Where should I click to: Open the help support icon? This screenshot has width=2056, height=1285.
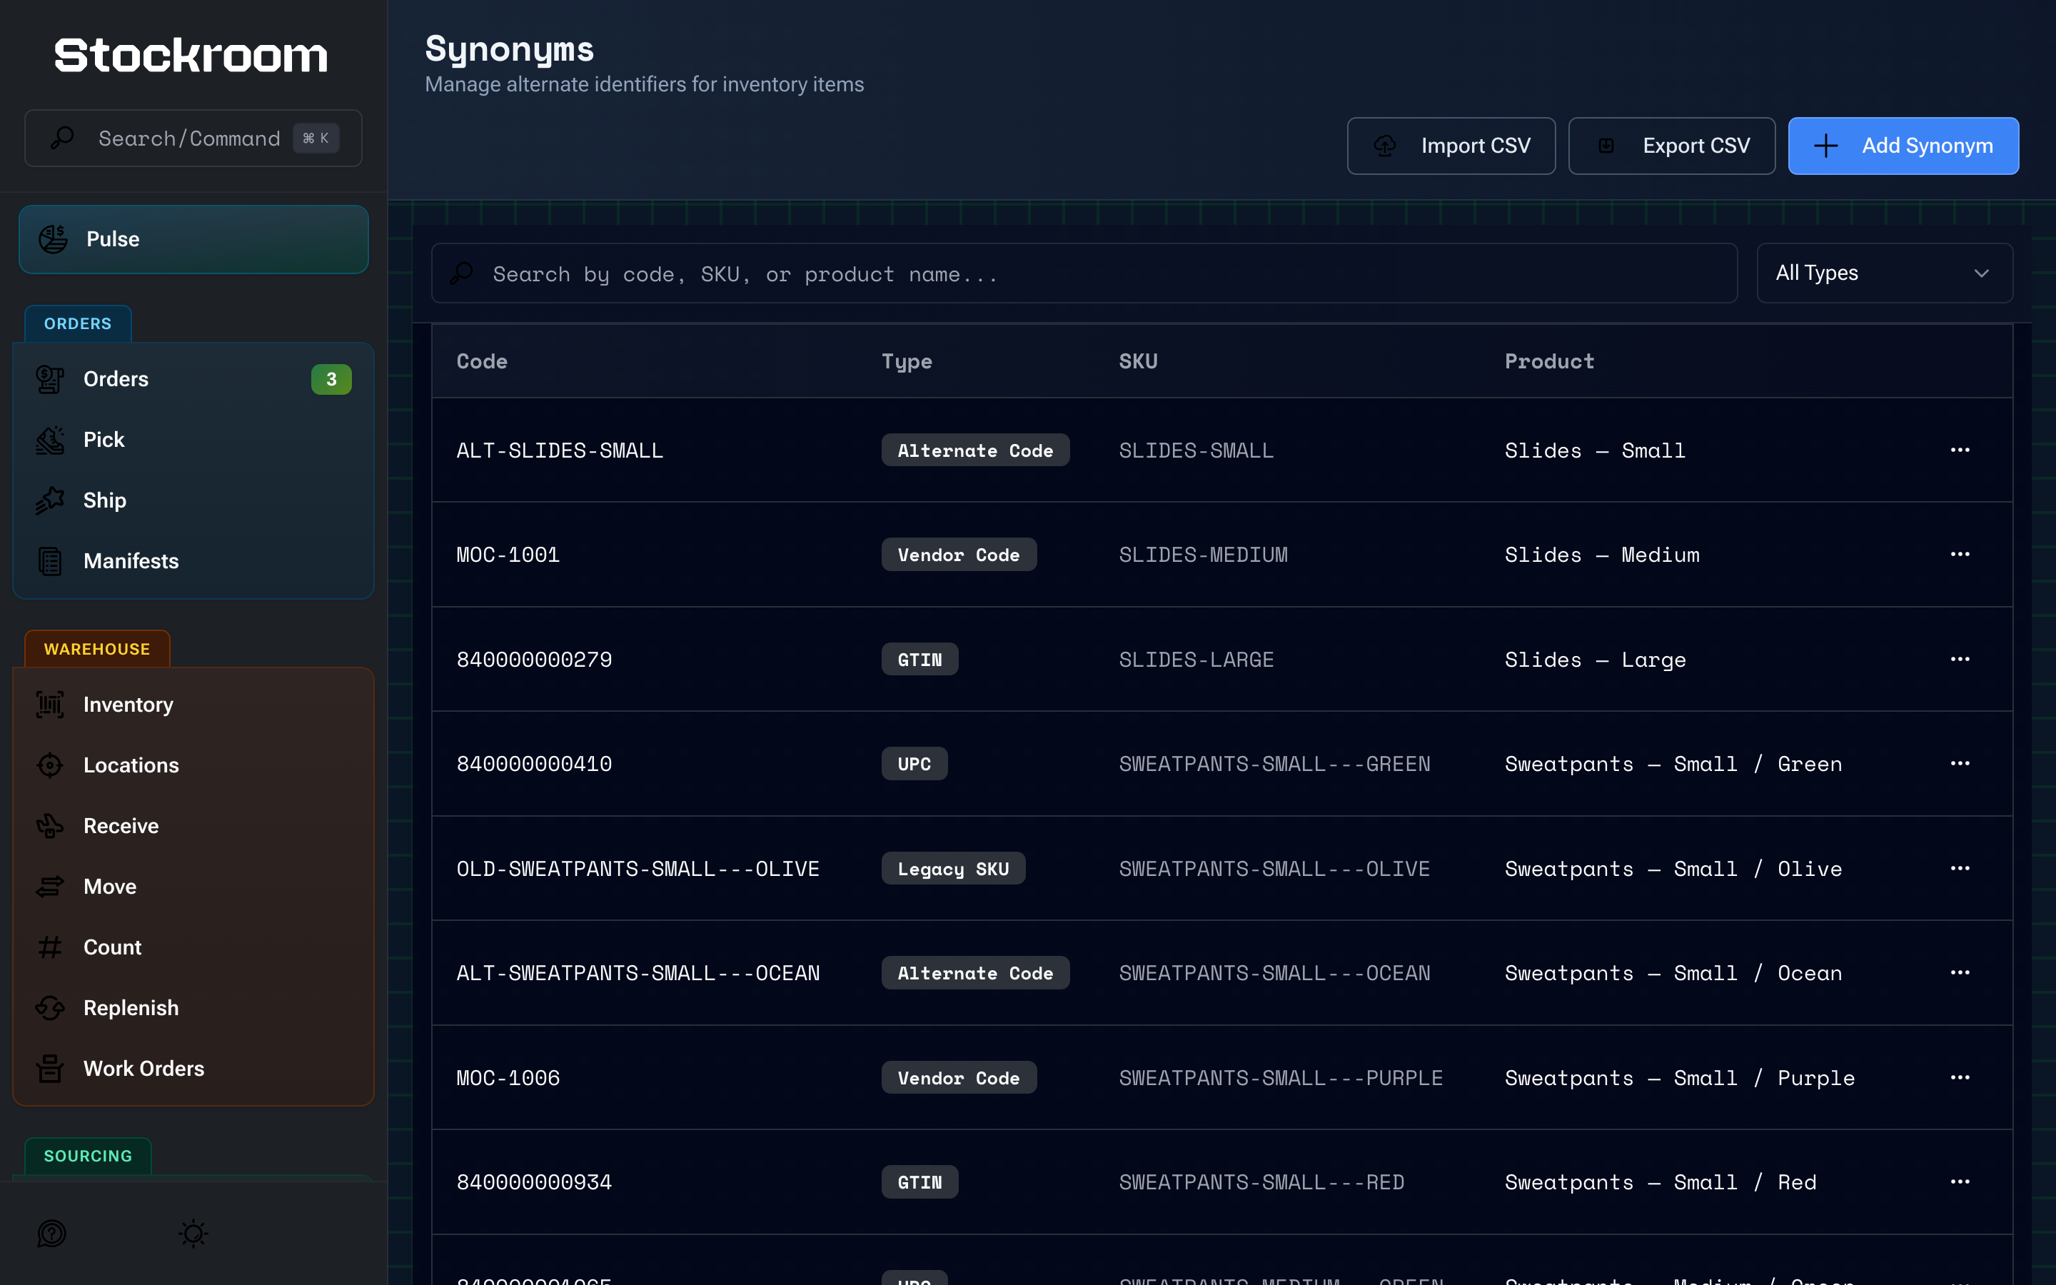pyautogui.click(x=52, y=1233)
